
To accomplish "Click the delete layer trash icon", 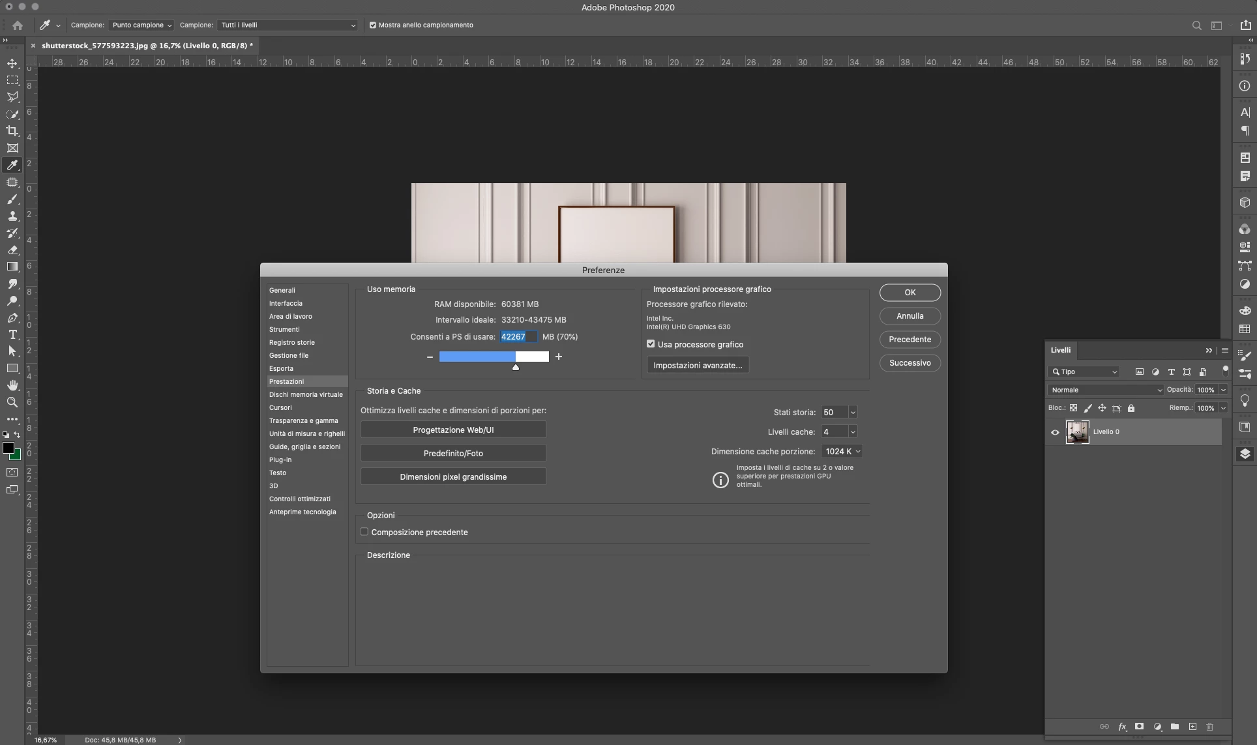I will [x=1209, y=726].
